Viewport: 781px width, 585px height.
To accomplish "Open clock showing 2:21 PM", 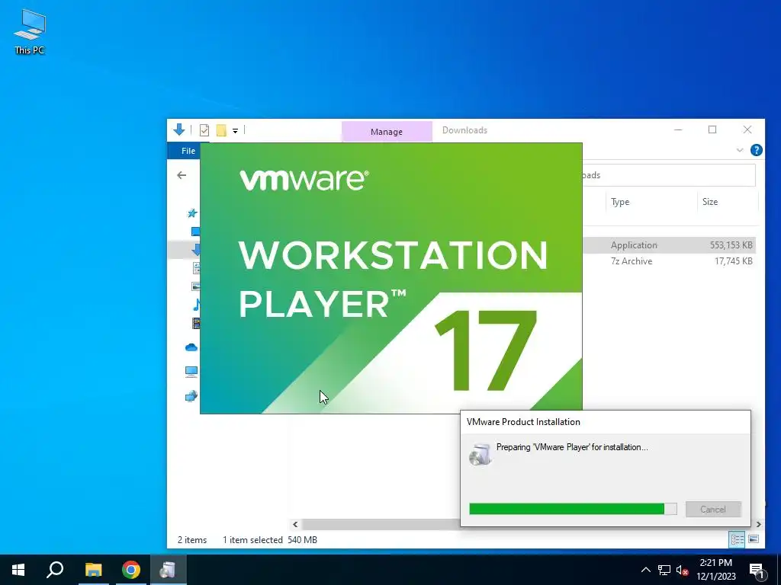I will tap(716, 570).
